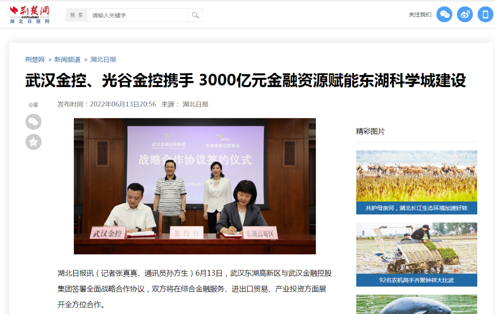The height and width of the screenshot is (314, 495).
Task: Type in the 请输入关键字 search field
Action: 138,15
